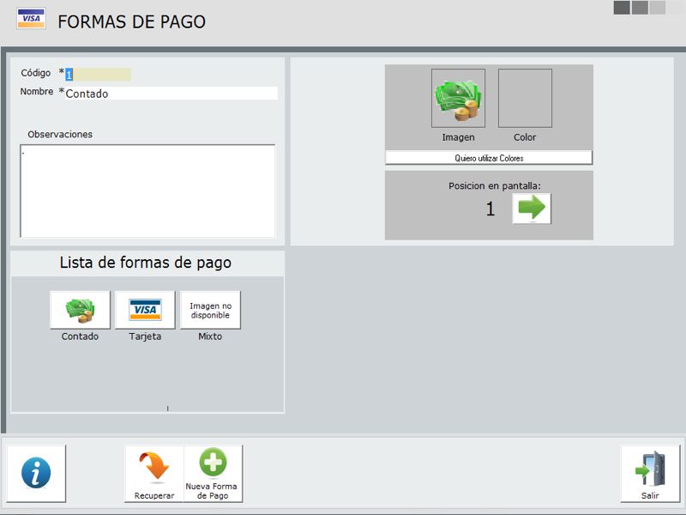Click the darkest gray square at top right
The image size is (686, 515).
[x=622, y=8]
